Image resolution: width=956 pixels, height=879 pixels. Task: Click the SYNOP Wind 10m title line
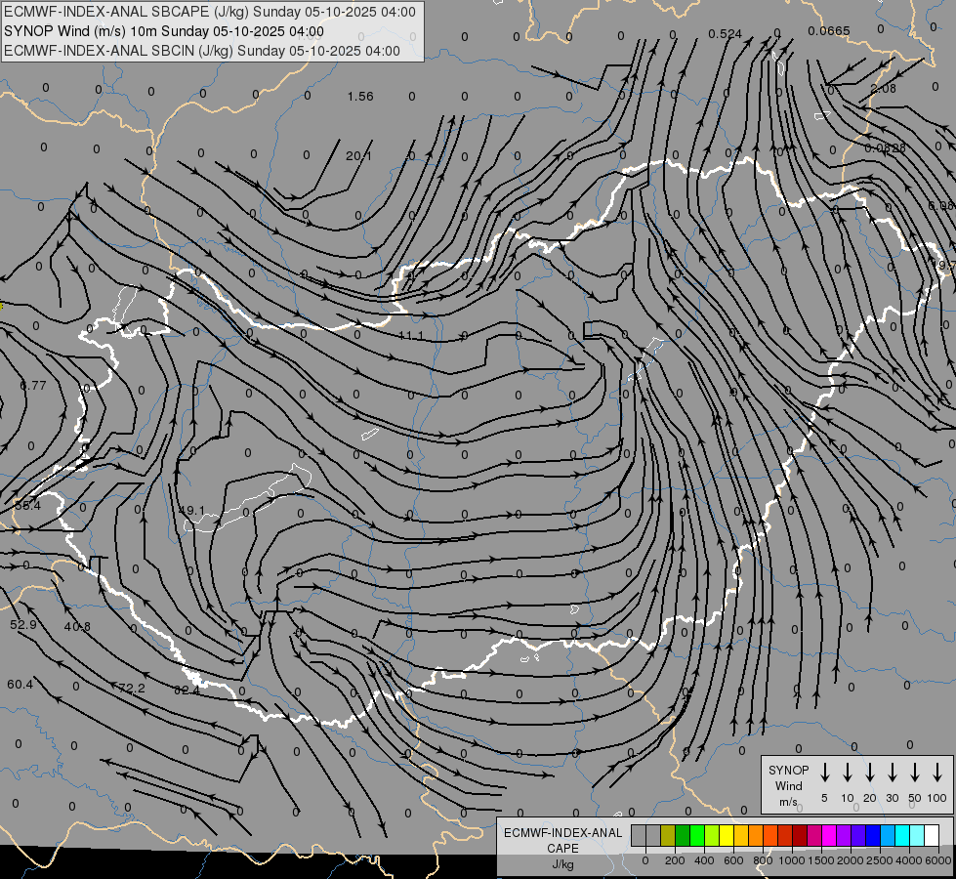pos(163,31)
